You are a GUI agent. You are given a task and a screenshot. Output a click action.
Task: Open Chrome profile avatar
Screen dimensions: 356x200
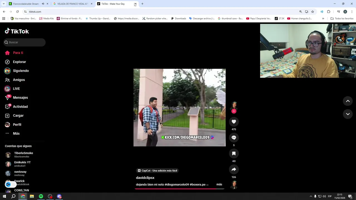(x=345, y=12)
